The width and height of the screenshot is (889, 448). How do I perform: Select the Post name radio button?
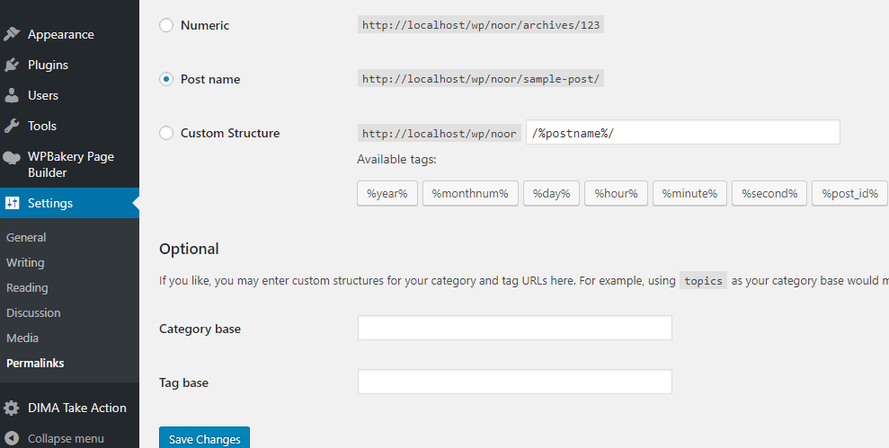166,79
